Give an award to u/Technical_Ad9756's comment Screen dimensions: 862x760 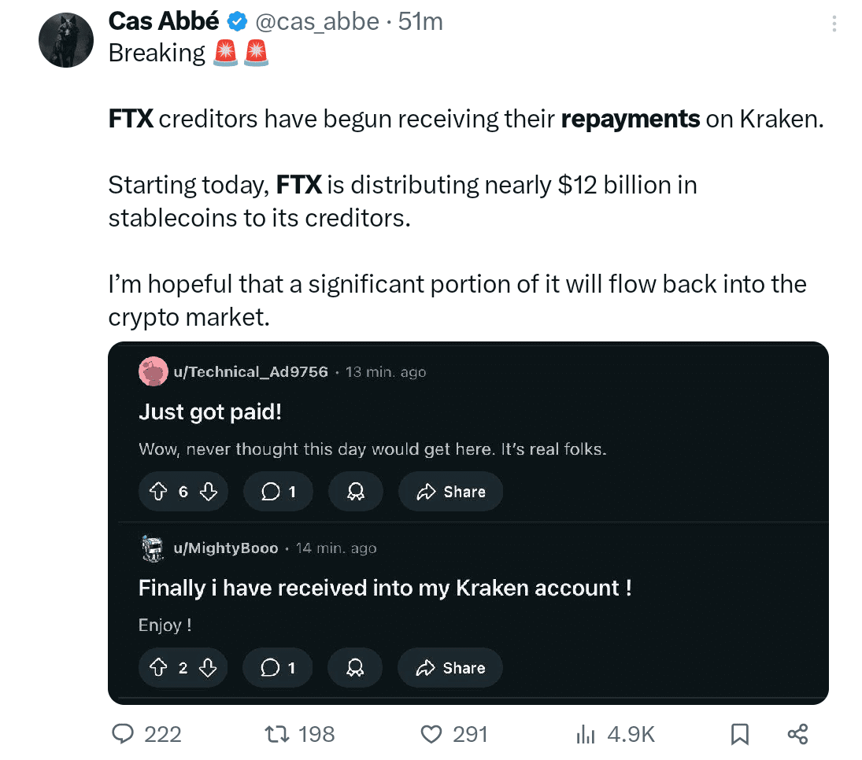(356, 491)
